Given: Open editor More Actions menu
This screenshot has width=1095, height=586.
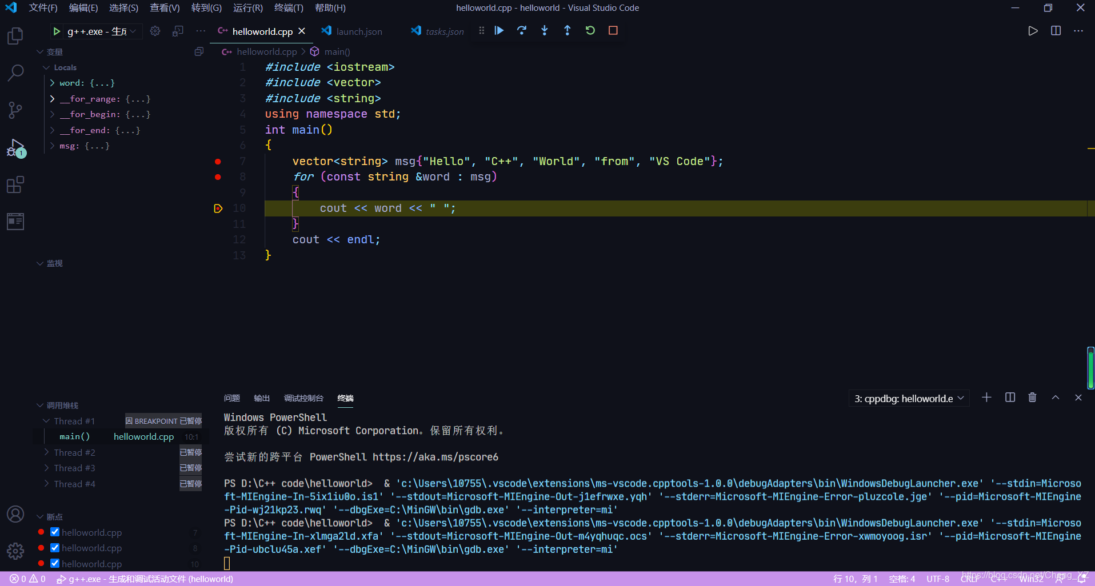Looking at the screenshot, I should tap(1078, 31).
